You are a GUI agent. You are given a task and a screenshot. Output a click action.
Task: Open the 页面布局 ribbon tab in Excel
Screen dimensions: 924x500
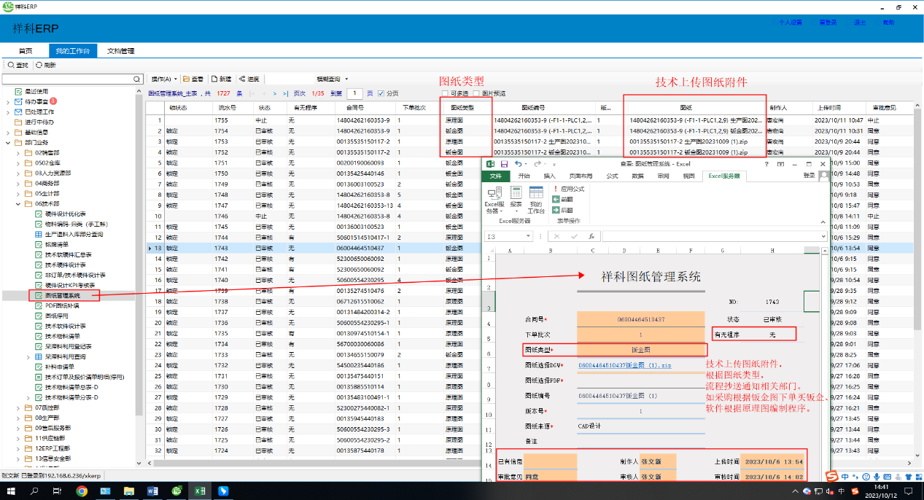coord(581,176)
